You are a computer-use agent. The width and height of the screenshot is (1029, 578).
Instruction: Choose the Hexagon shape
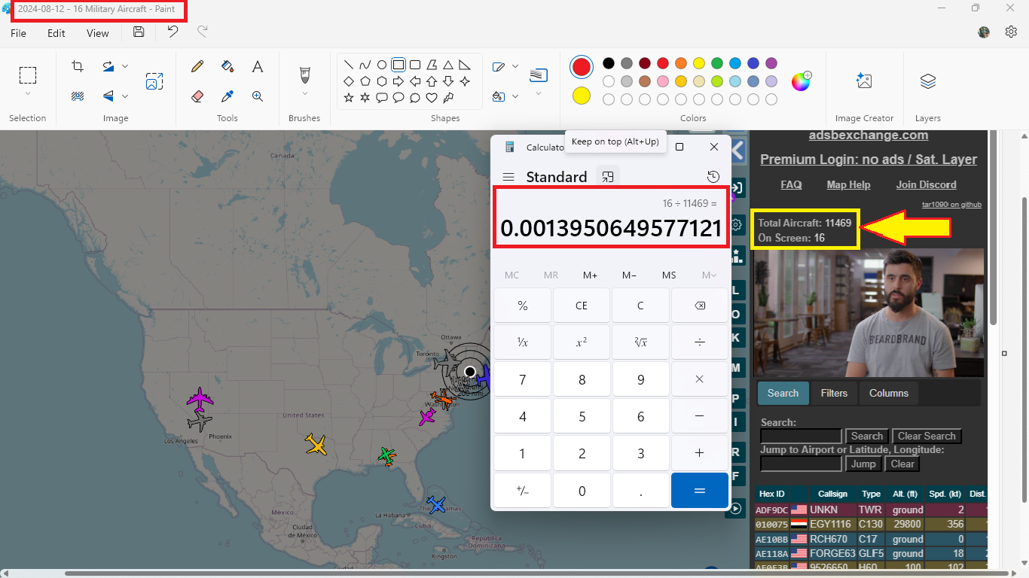click(x=382, y=81)
